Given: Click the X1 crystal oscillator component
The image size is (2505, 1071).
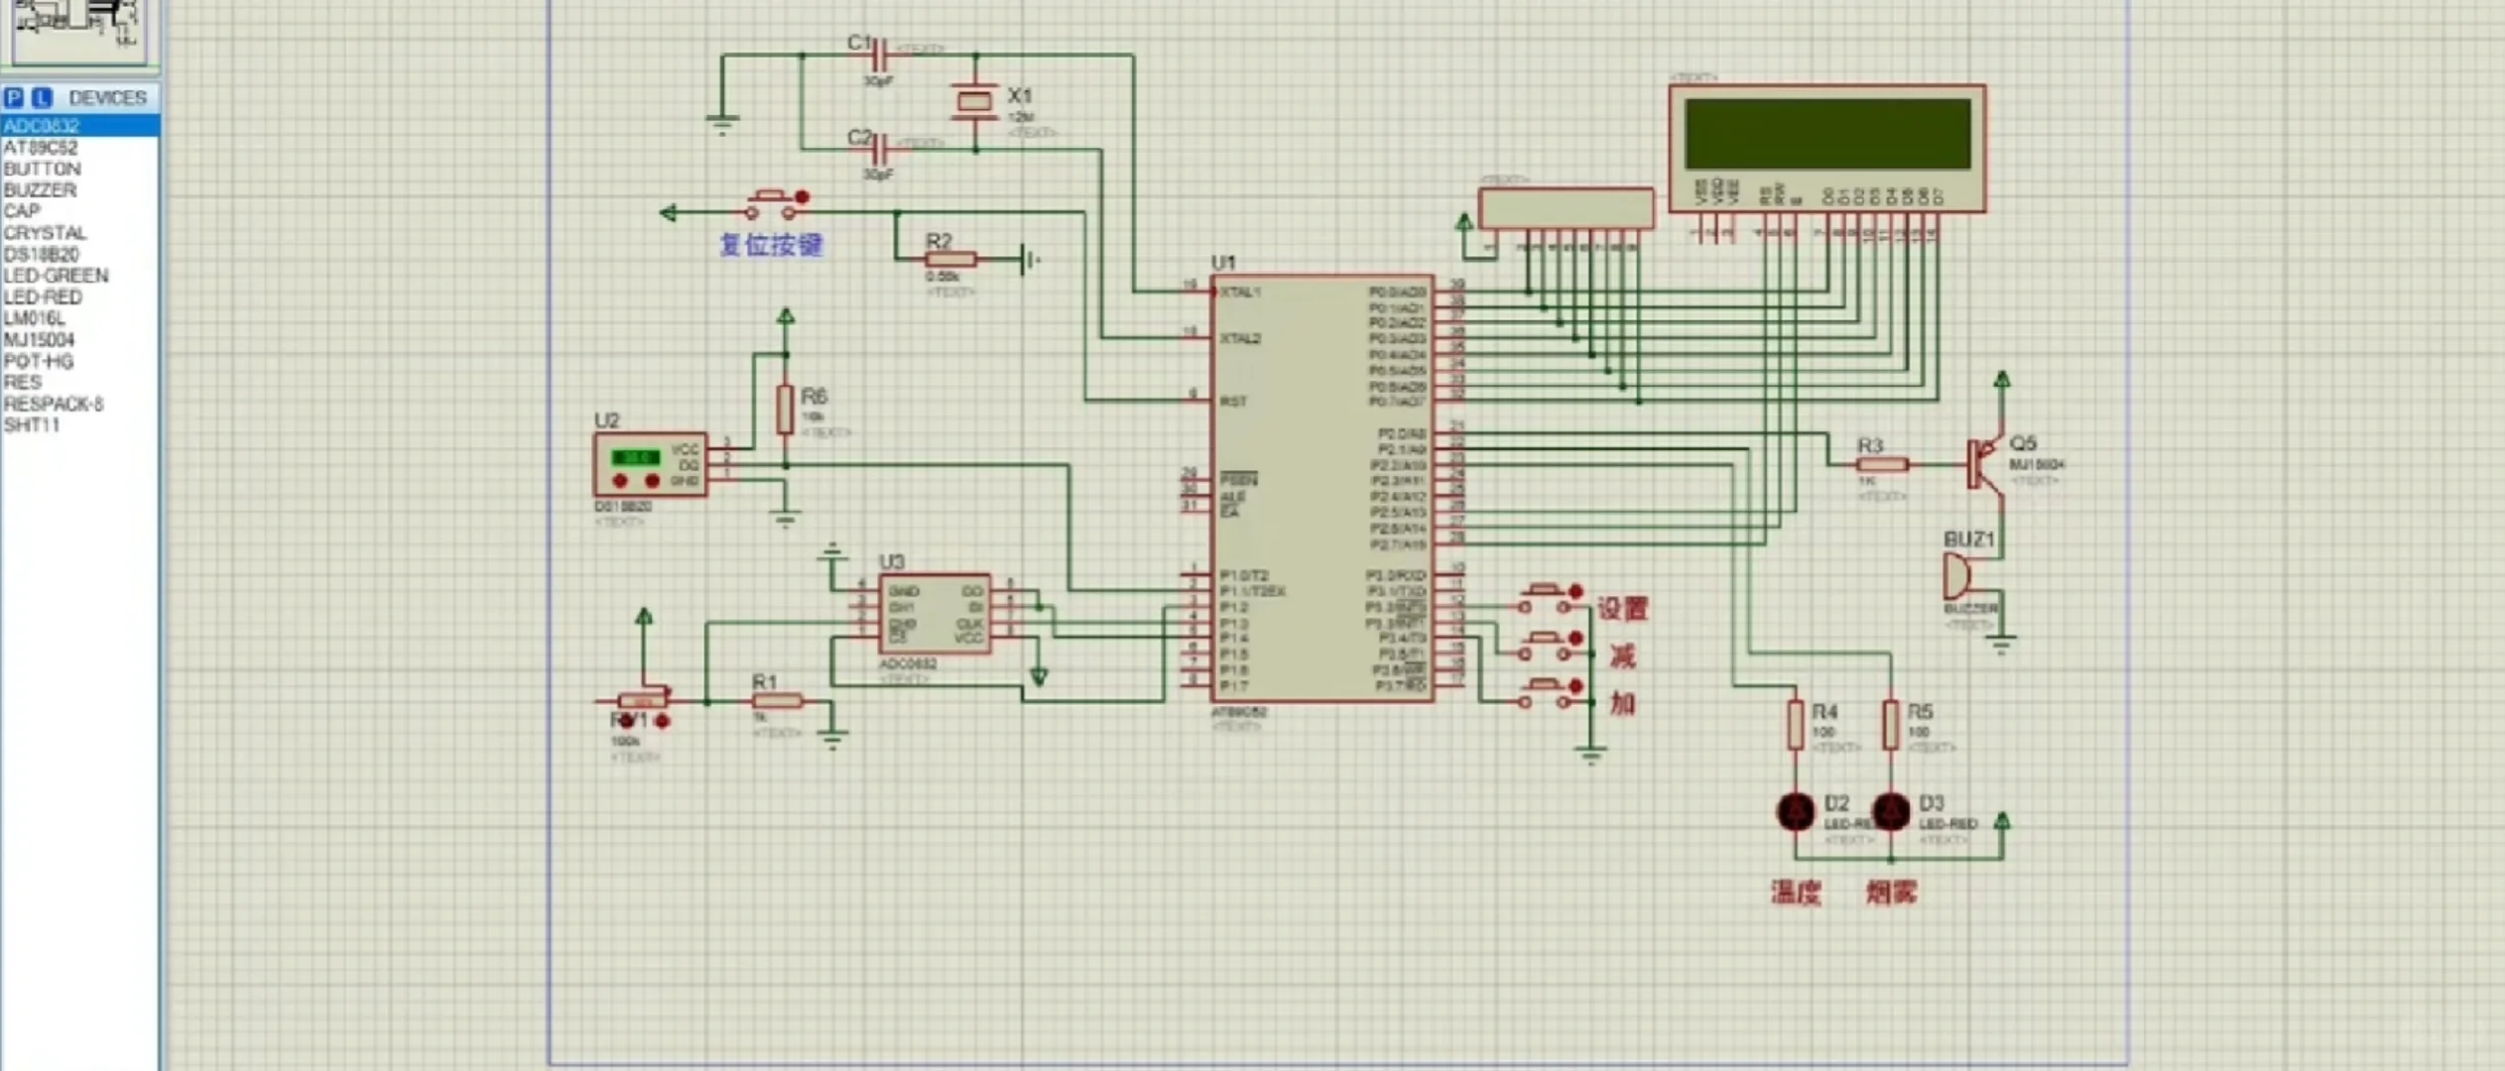Looking at the screenshot, I should (x=974, y=100).
